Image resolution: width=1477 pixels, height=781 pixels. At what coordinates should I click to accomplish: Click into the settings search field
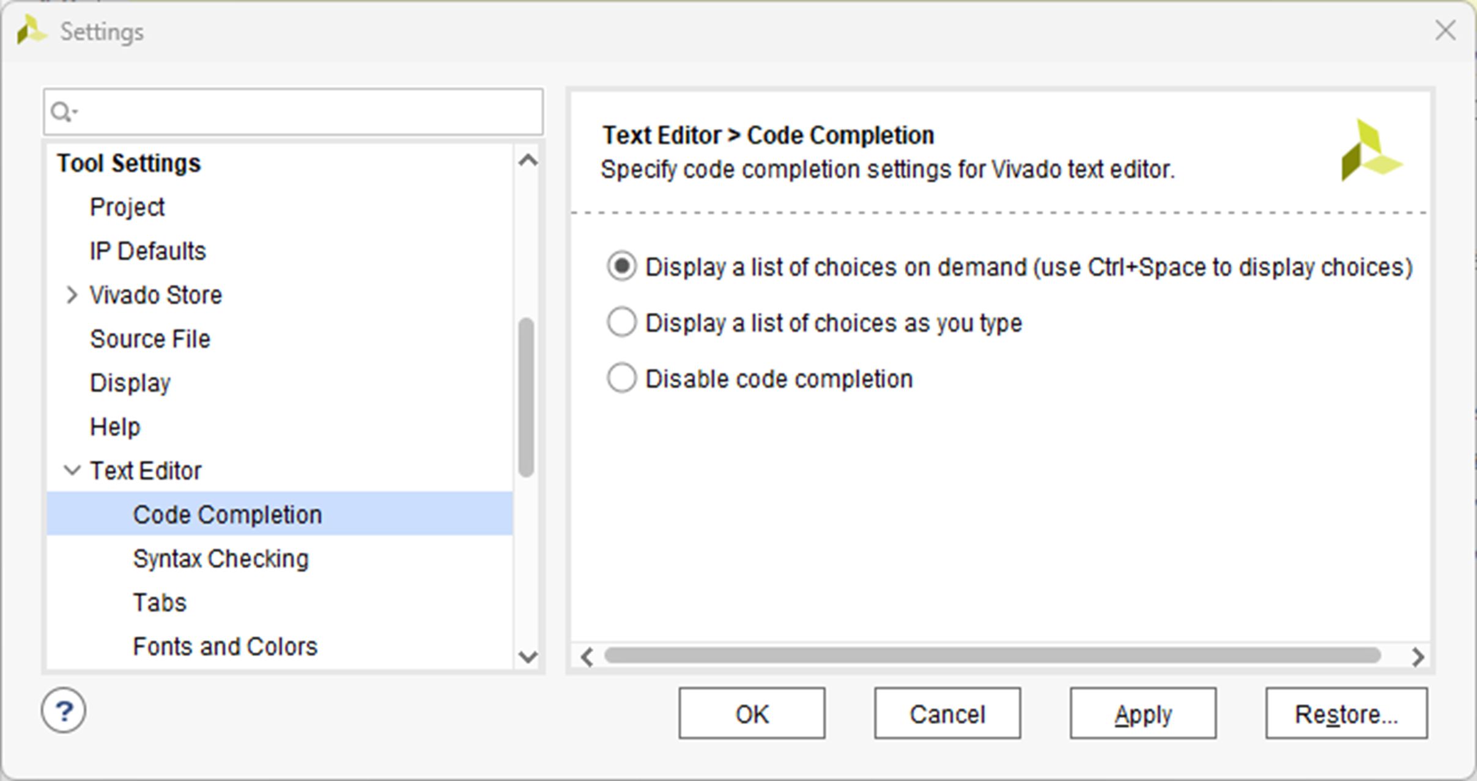pos(306,112)
